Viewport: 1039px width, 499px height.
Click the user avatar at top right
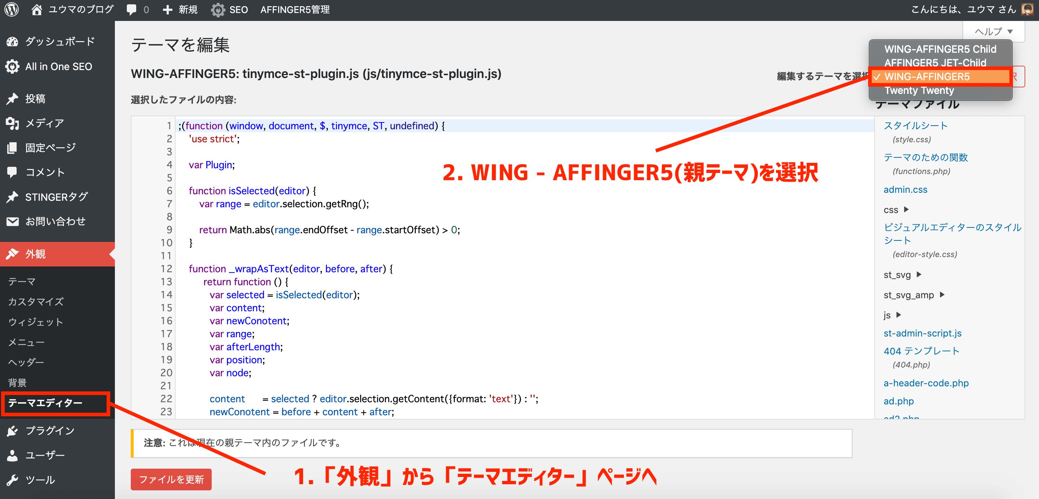click(x=1027, y=9)
